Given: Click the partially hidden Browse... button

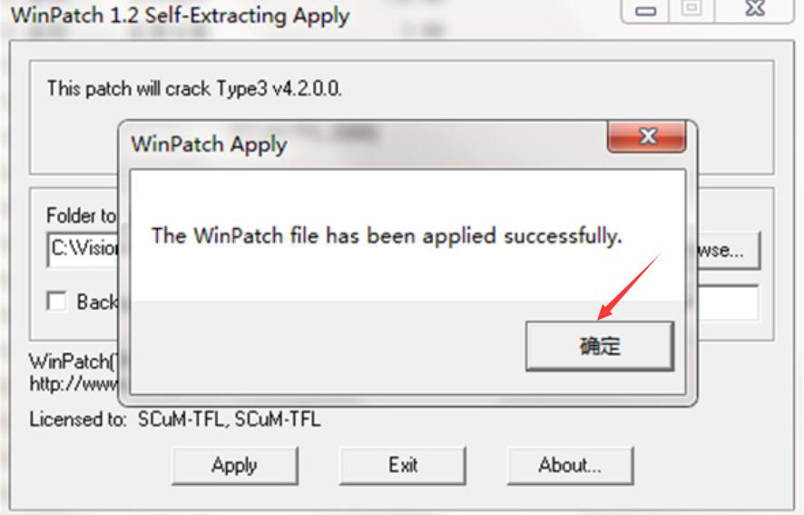Looking at the screenshot, I should (x=729, y=250).
